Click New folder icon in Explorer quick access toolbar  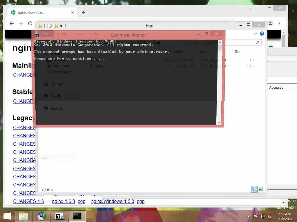point(56,26)
